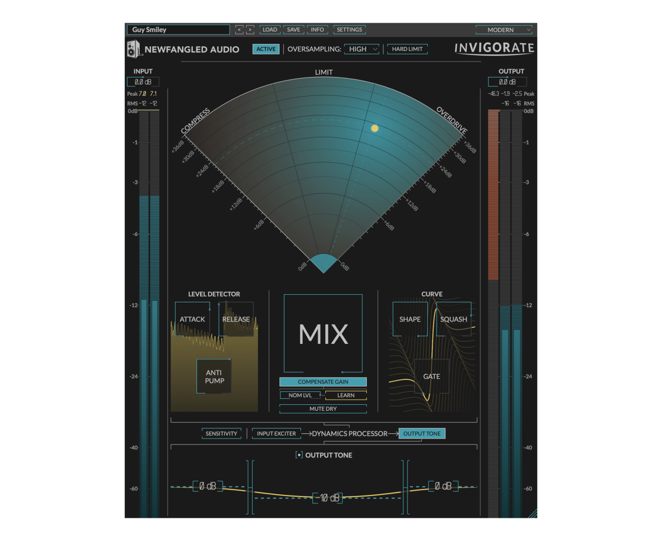Click the COMPRESS axis label
This screenshot has width=662, height=541.
[195, 121]
